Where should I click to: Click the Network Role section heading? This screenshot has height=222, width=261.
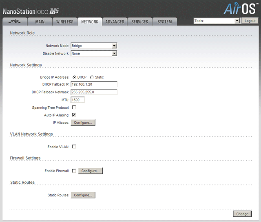click(x=22, y=33)
